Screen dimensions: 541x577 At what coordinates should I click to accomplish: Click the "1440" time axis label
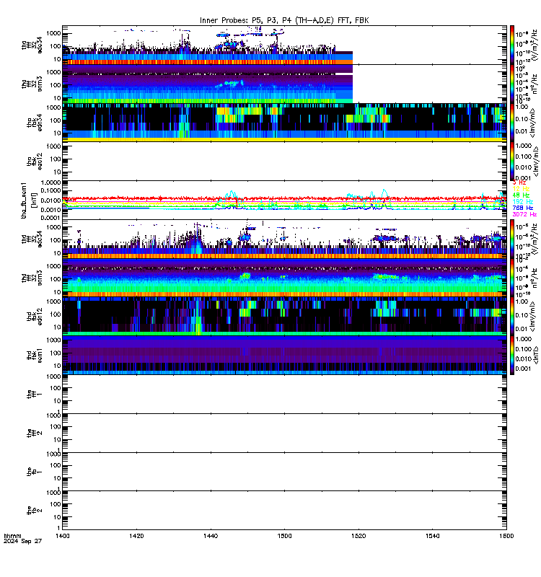click(x=211, y=536)
